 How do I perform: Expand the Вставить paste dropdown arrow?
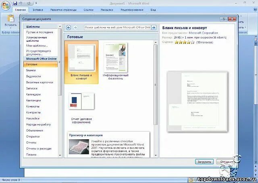click(11, 28)
